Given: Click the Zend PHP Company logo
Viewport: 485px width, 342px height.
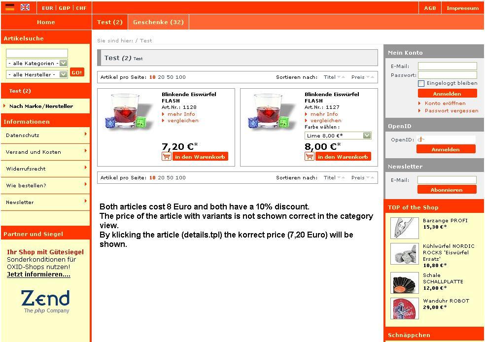Looking at the screenshot, I should point(45,302).
